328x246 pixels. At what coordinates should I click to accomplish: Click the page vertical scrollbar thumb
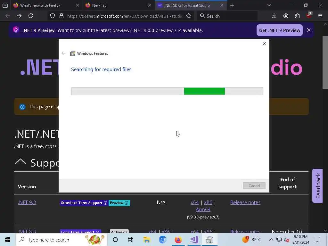(325, 62)
